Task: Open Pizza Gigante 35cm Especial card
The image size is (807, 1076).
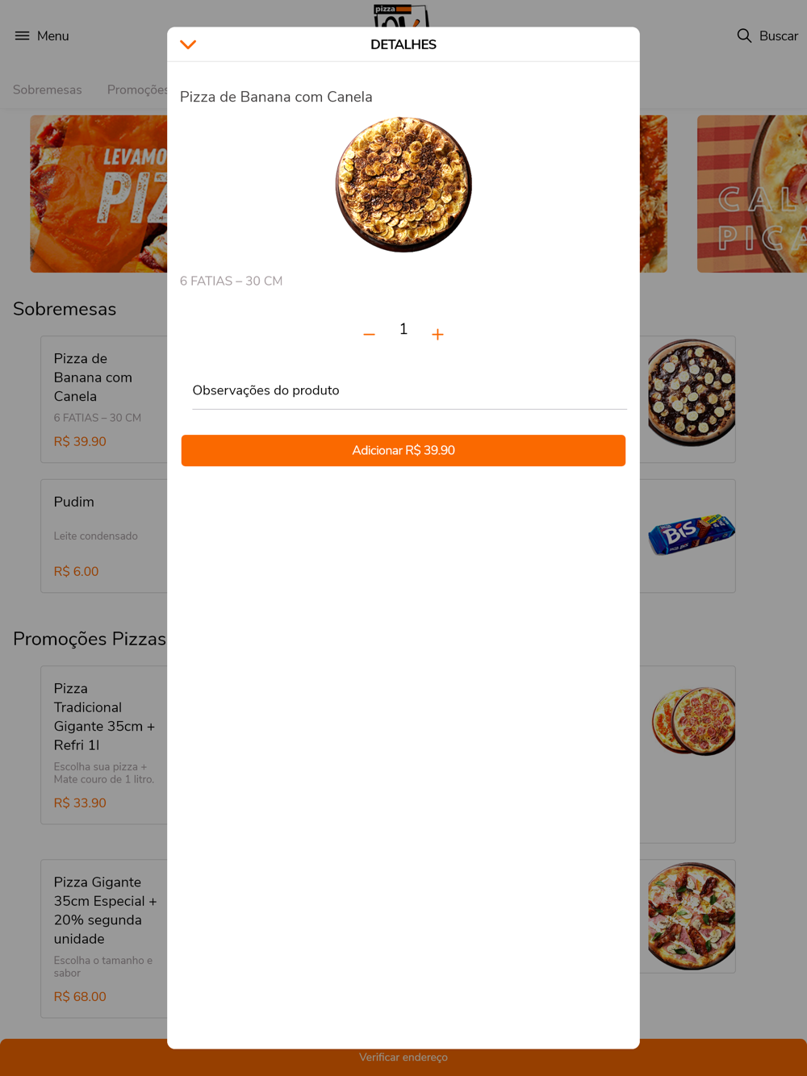Action: [104, 938]
